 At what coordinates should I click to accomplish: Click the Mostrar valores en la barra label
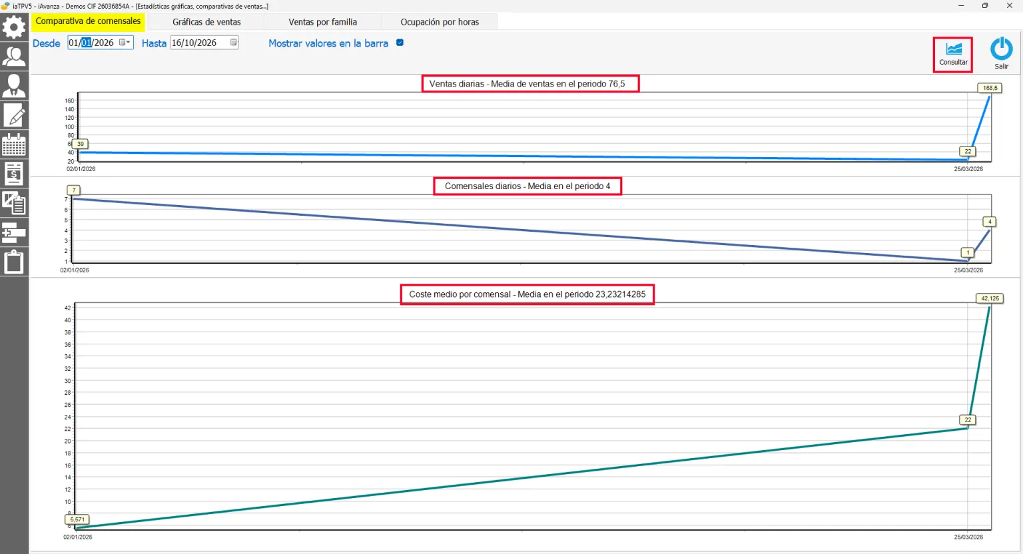coord(328,43)
